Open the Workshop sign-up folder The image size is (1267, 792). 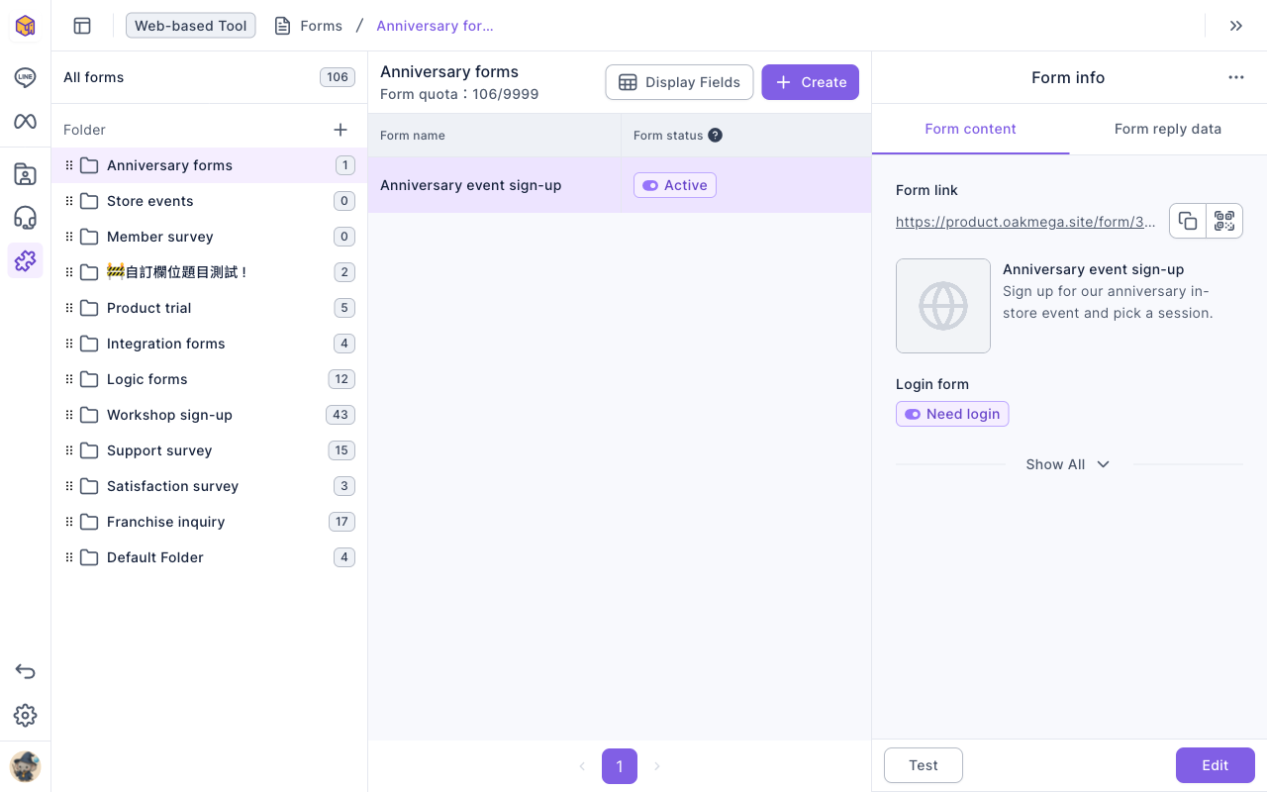tap(209, 415)
